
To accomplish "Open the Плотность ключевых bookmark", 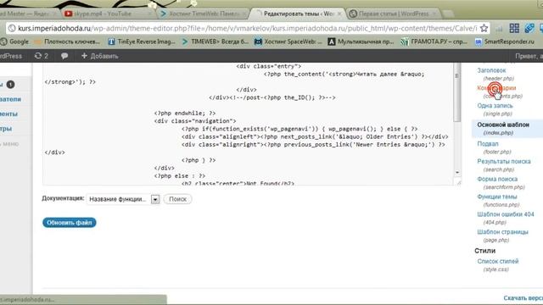I will point(68,42).
